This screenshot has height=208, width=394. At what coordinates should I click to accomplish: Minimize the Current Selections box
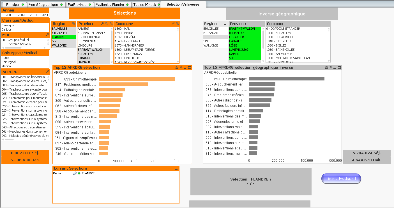coord(176,169)
